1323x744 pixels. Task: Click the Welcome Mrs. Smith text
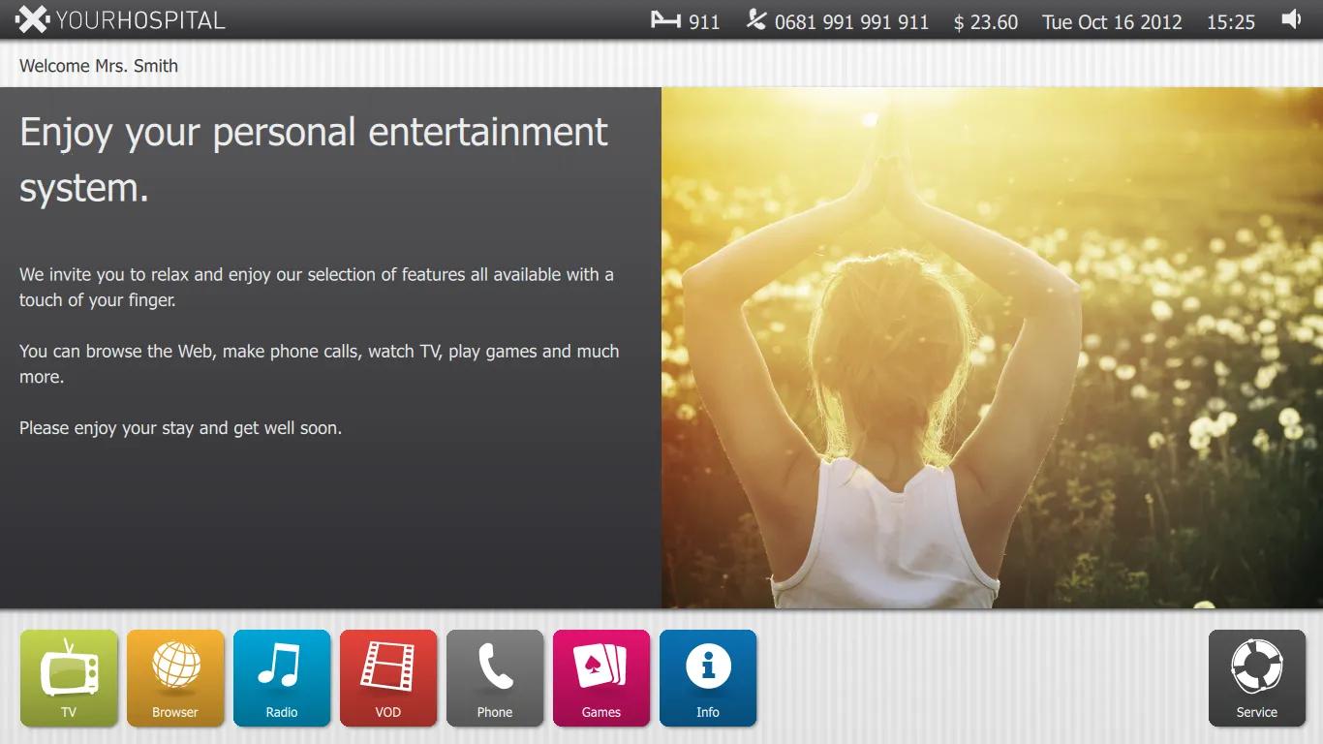99,66
